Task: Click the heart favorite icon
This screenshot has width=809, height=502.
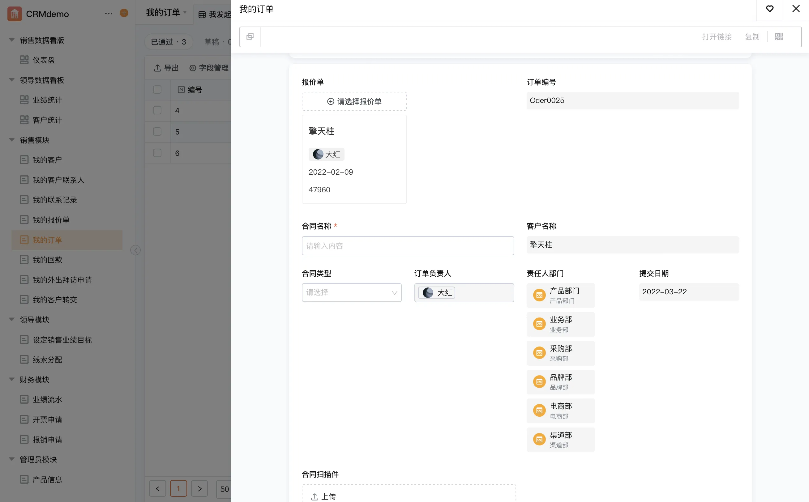Action: pyautogui.click(x=769, y=9)
